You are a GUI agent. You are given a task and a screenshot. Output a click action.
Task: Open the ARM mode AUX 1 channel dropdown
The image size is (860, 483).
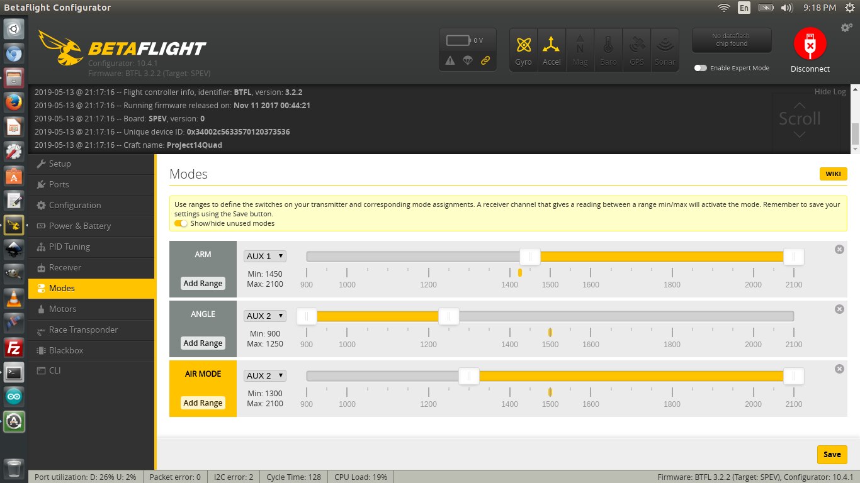(265, 256)
